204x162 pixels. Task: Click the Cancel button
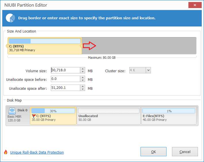tap(185, 152)
